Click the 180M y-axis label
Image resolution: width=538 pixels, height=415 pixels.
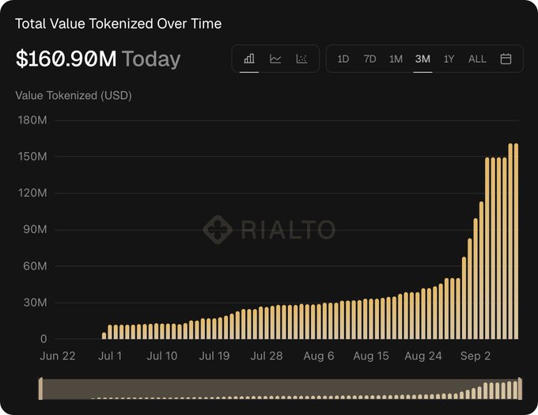tap(32, 120)
